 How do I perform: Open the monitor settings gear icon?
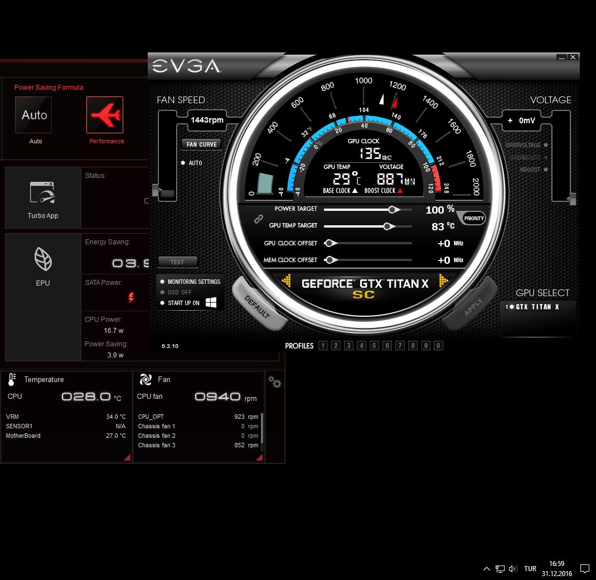274,382
